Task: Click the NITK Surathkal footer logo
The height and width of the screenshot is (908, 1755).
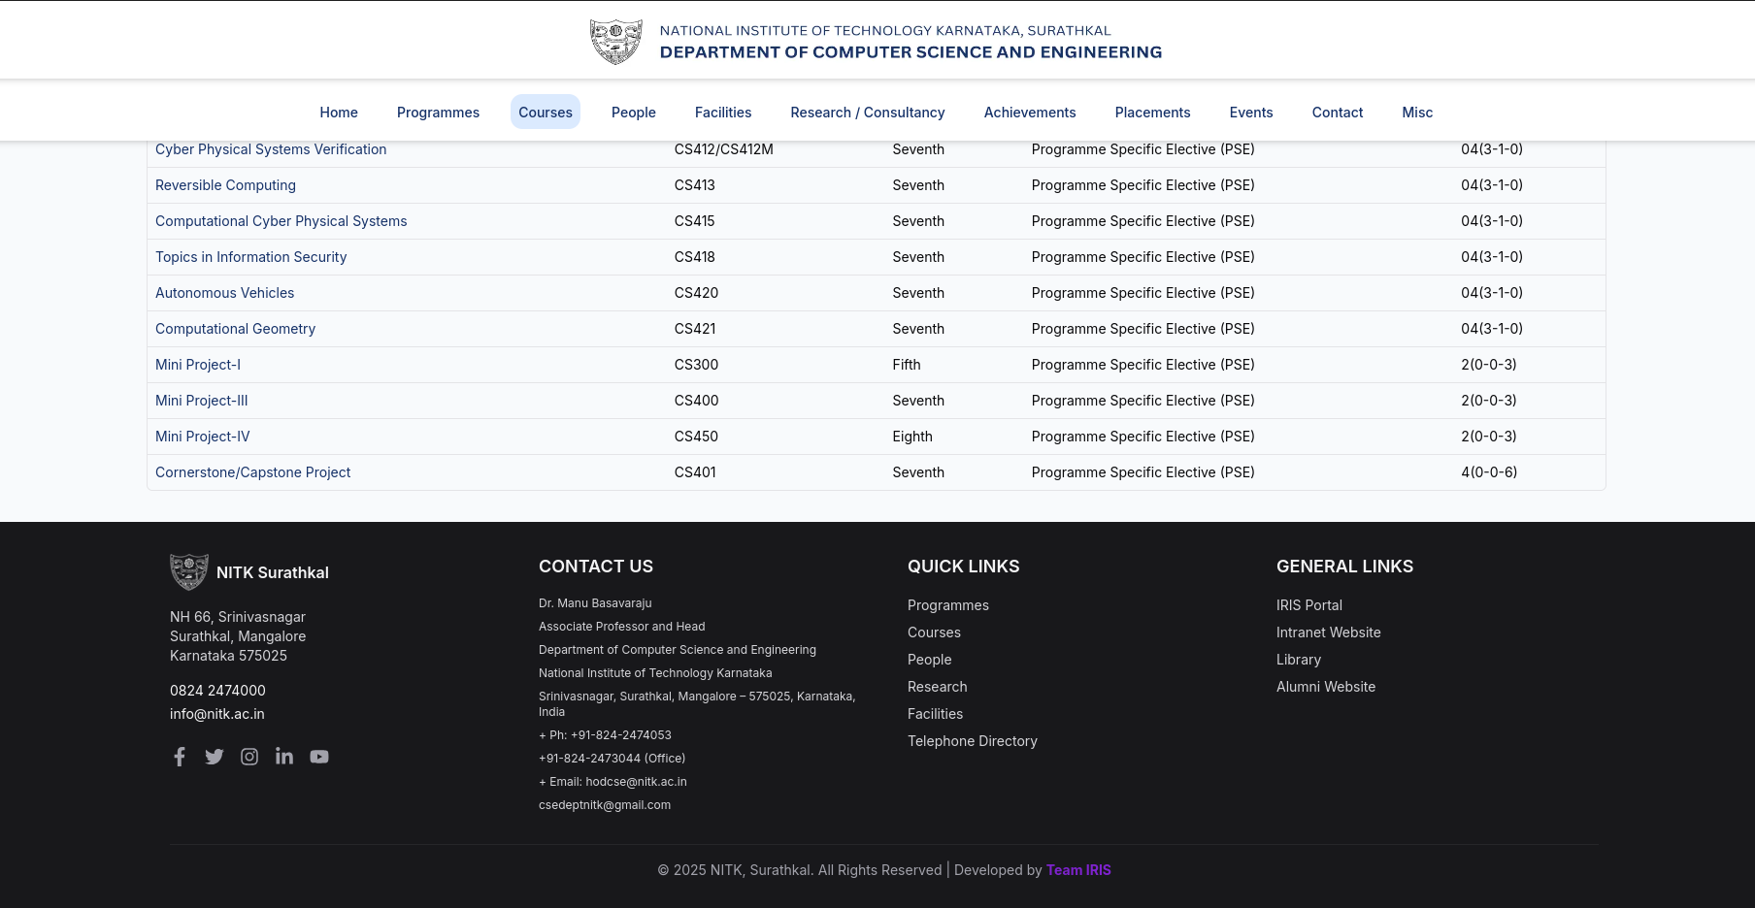Action: (x=189, y=572)
